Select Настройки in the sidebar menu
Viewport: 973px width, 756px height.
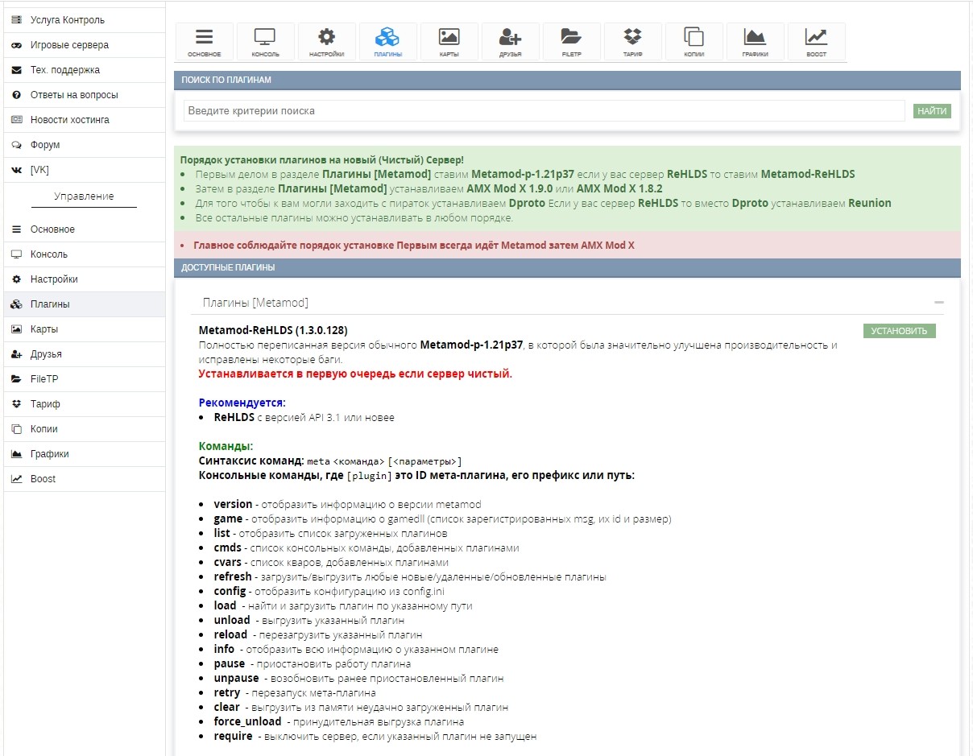pos(54,279)
